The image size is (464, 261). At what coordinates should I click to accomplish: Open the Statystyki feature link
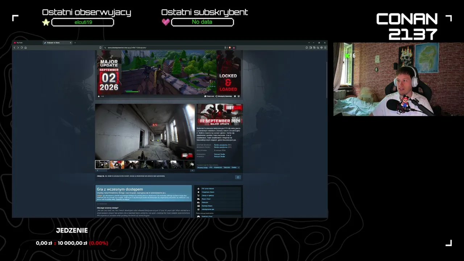[x=205, y=202]
